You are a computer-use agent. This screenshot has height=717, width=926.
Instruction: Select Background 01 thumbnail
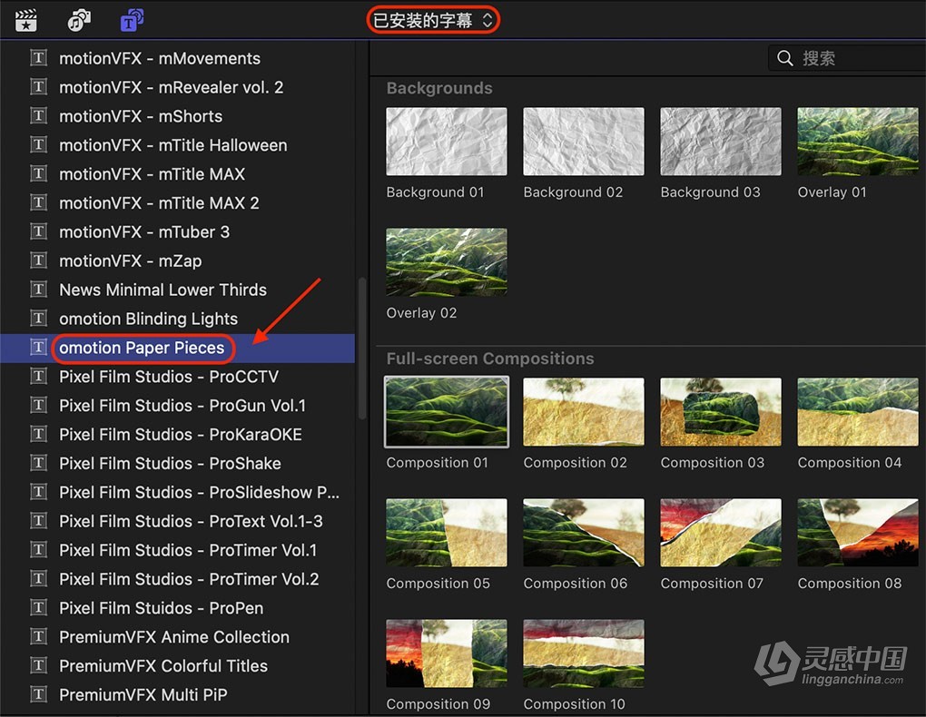point(447,142)
